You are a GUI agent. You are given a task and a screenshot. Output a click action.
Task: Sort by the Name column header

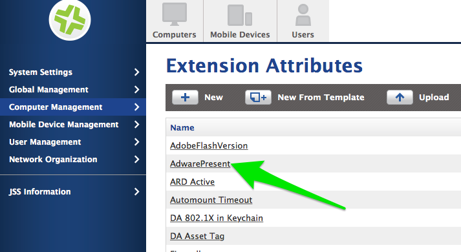182,127
